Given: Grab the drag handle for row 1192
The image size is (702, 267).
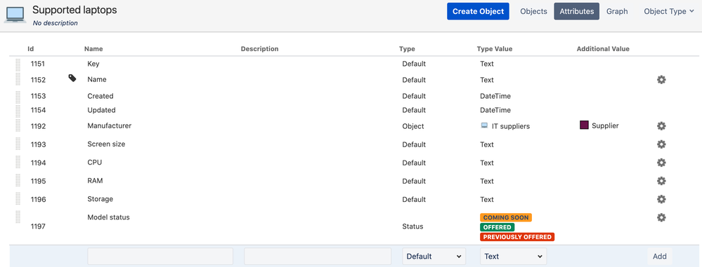Looking at the screenshot, I should point(18,125).
